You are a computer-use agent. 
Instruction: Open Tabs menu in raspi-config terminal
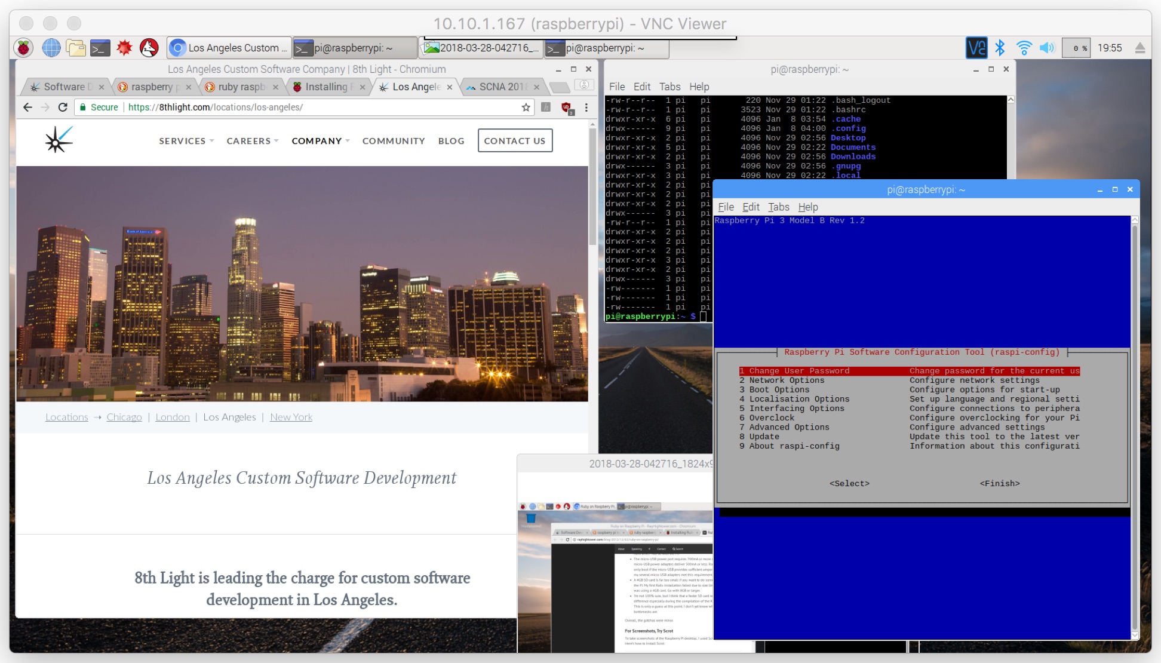(778, 207)
